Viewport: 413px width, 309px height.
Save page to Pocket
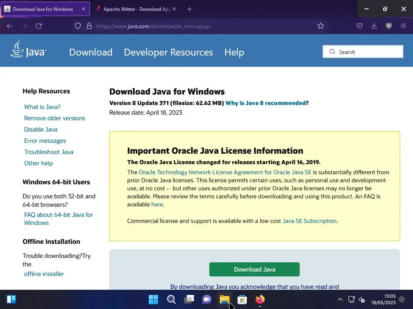click(359, 26)
